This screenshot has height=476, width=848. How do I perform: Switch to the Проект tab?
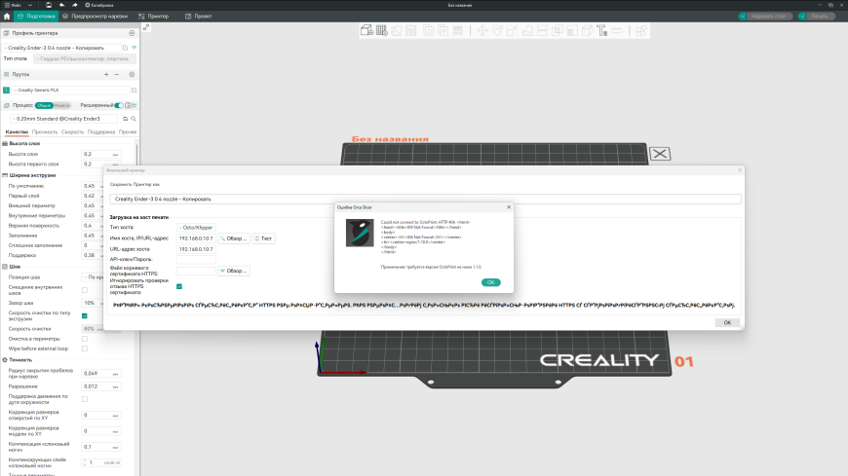tap(199, 17)
